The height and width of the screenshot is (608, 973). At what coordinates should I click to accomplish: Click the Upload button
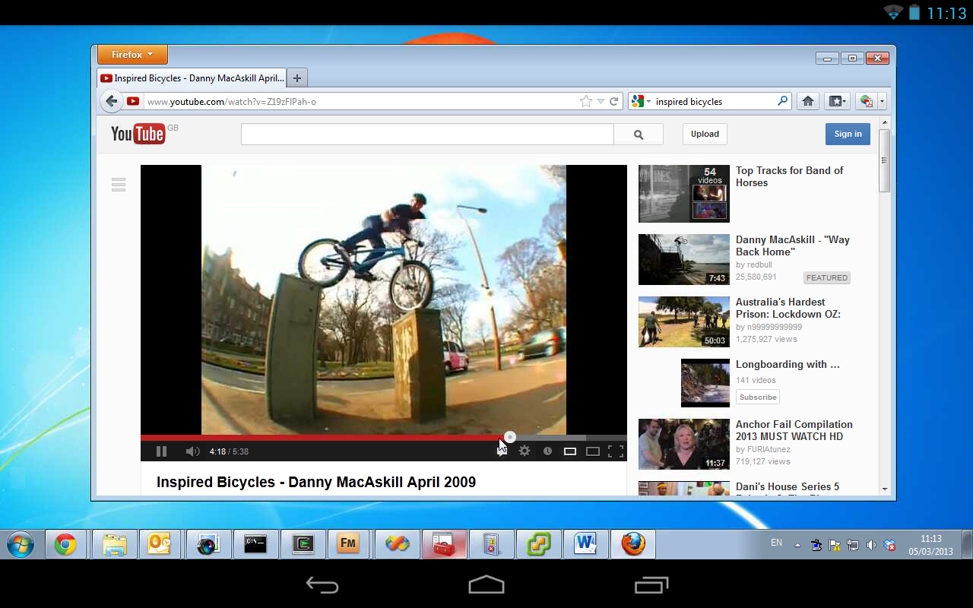click(705, 134)
